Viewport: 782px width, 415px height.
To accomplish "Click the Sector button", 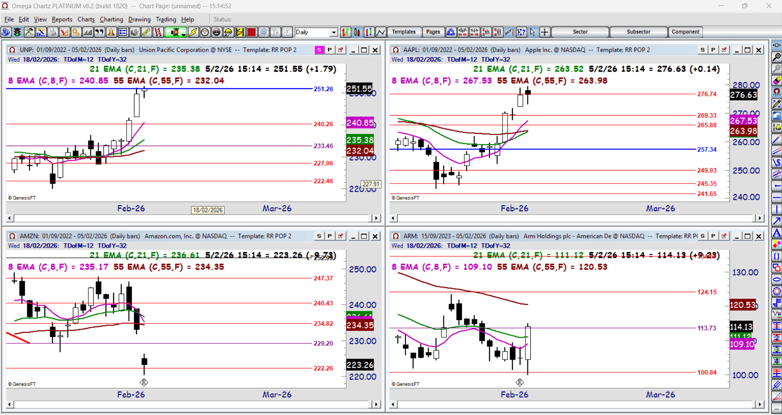I will 580,32.
